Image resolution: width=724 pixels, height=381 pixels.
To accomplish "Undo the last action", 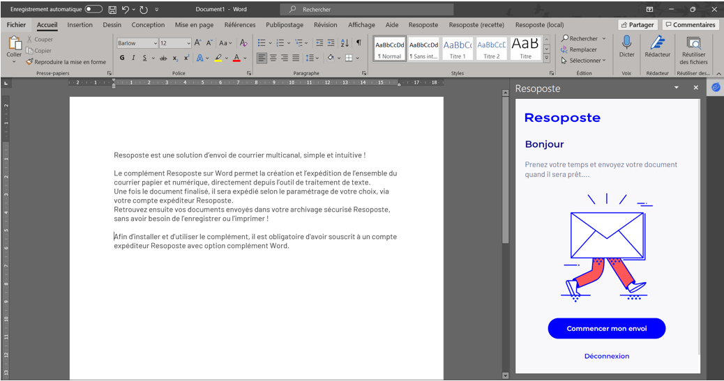I will pos(125,9).
